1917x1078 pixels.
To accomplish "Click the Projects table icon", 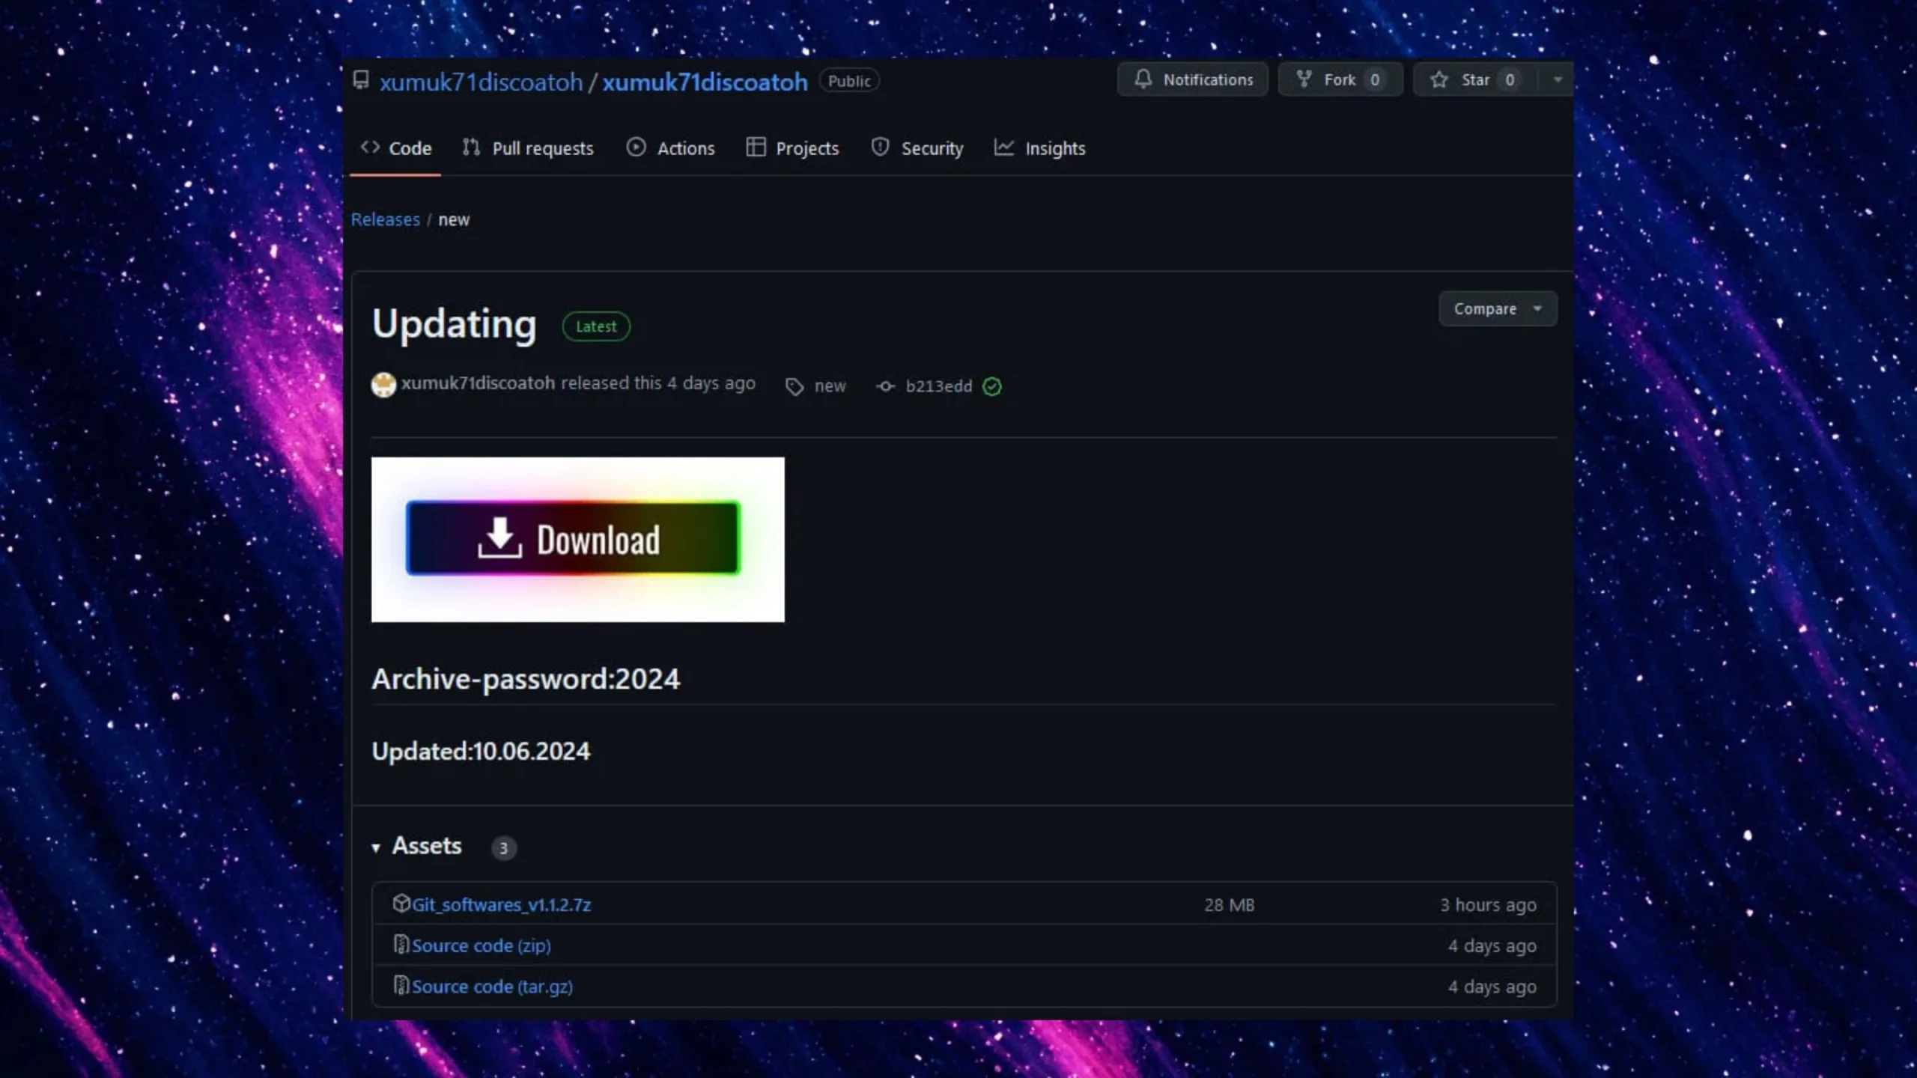I will pyautogui.click(x=756, y=147).
